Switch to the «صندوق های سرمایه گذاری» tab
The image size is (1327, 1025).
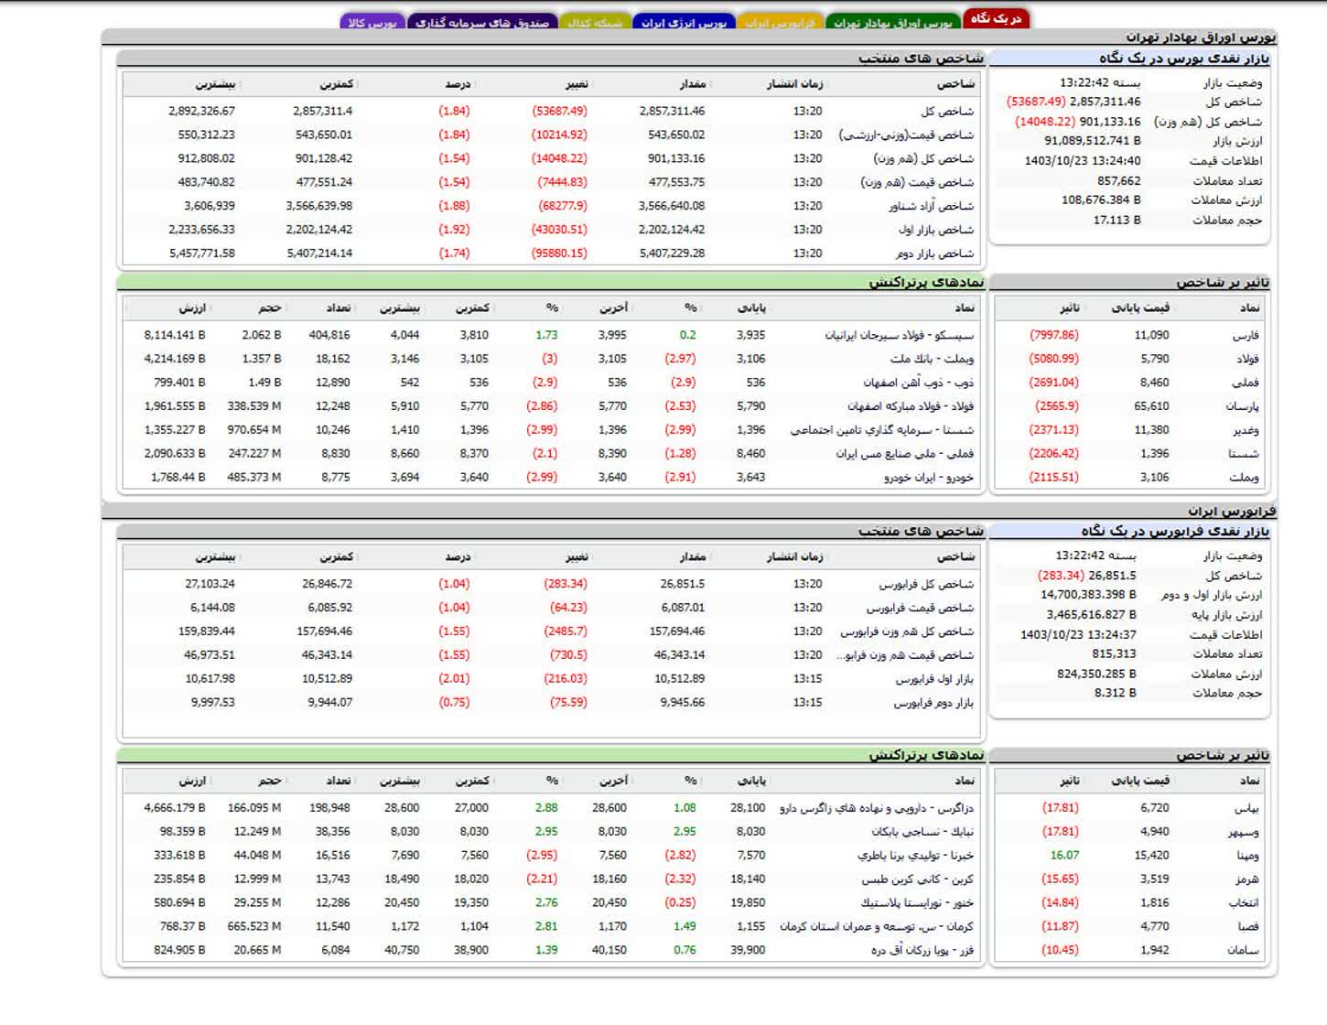(482, 22)
